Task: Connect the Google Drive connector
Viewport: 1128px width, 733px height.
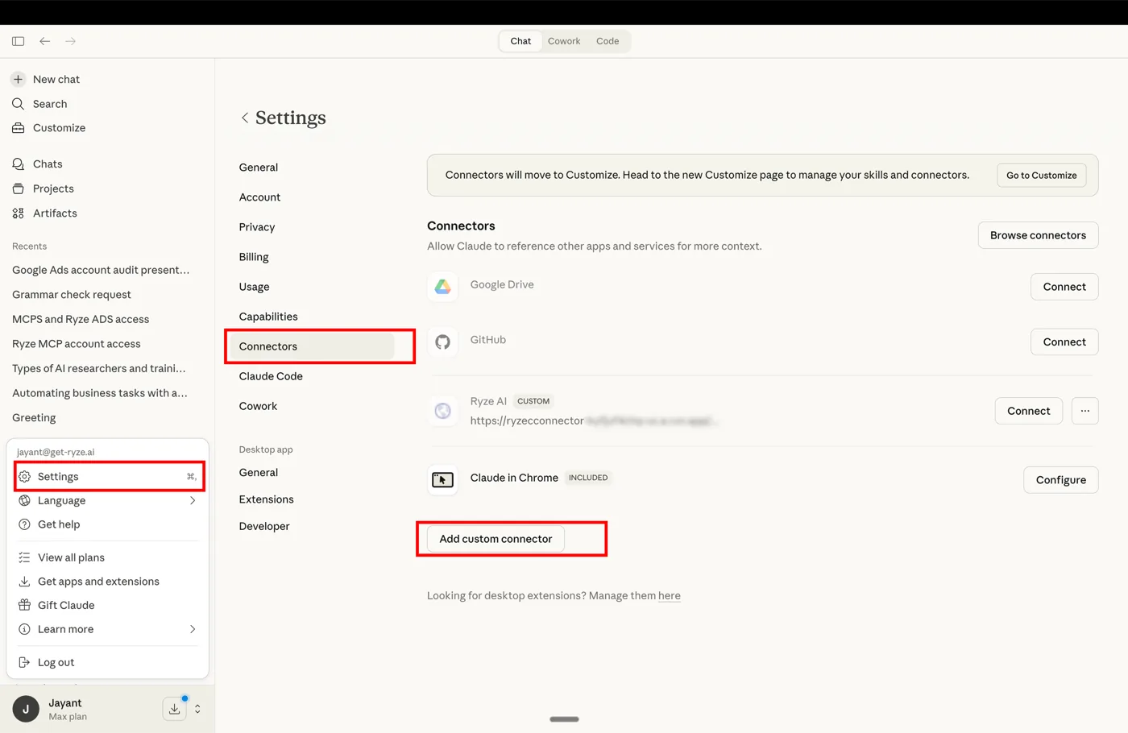Action: coord(1064,287)
